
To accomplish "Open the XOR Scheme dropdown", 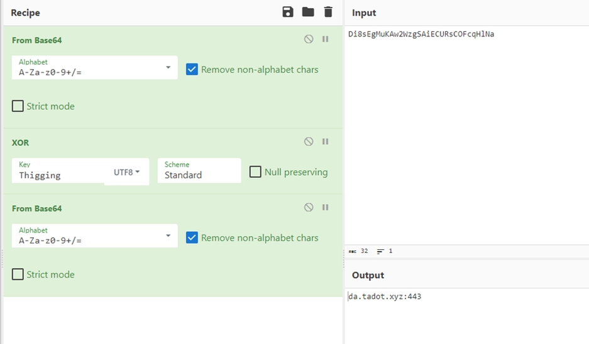I will pyautogui.click(x=199, y=171).
